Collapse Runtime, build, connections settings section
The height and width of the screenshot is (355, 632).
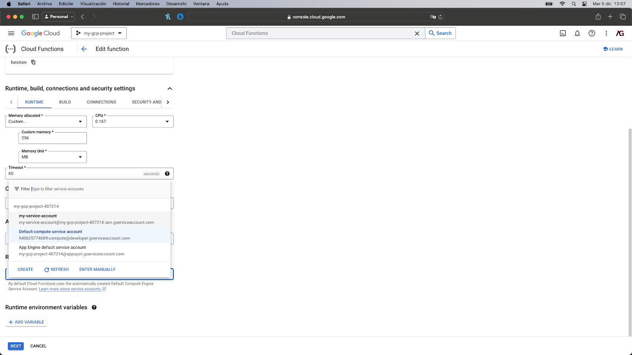click(170, 89)
